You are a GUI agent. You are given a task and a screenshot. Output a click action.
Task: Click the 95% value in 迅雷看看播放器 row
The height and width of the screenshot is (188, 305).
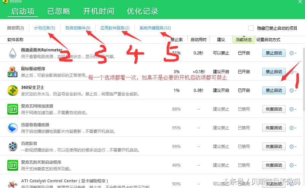click(177, 128)
